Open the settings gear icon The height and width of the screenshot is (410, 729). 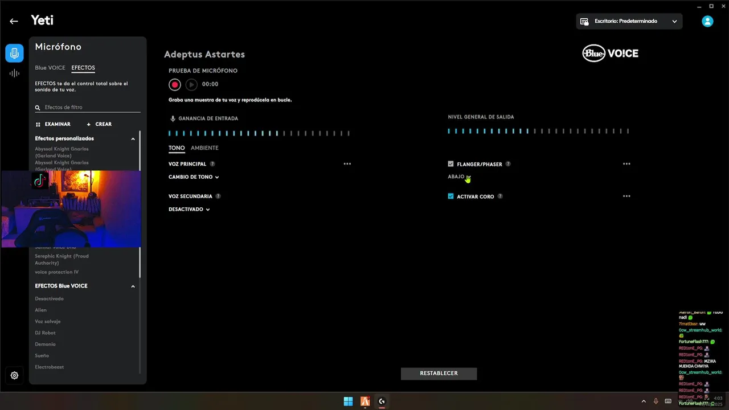14,375
